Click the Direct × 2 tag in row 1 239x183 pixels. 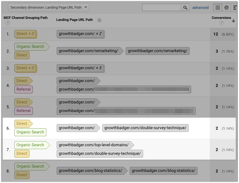point(25,34)
